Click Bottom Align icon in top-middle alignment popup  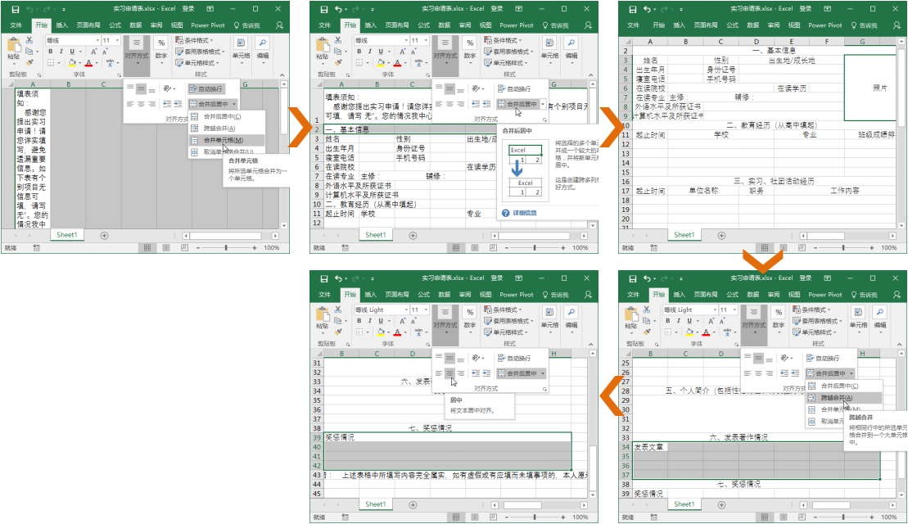click(x=460, y=88)
